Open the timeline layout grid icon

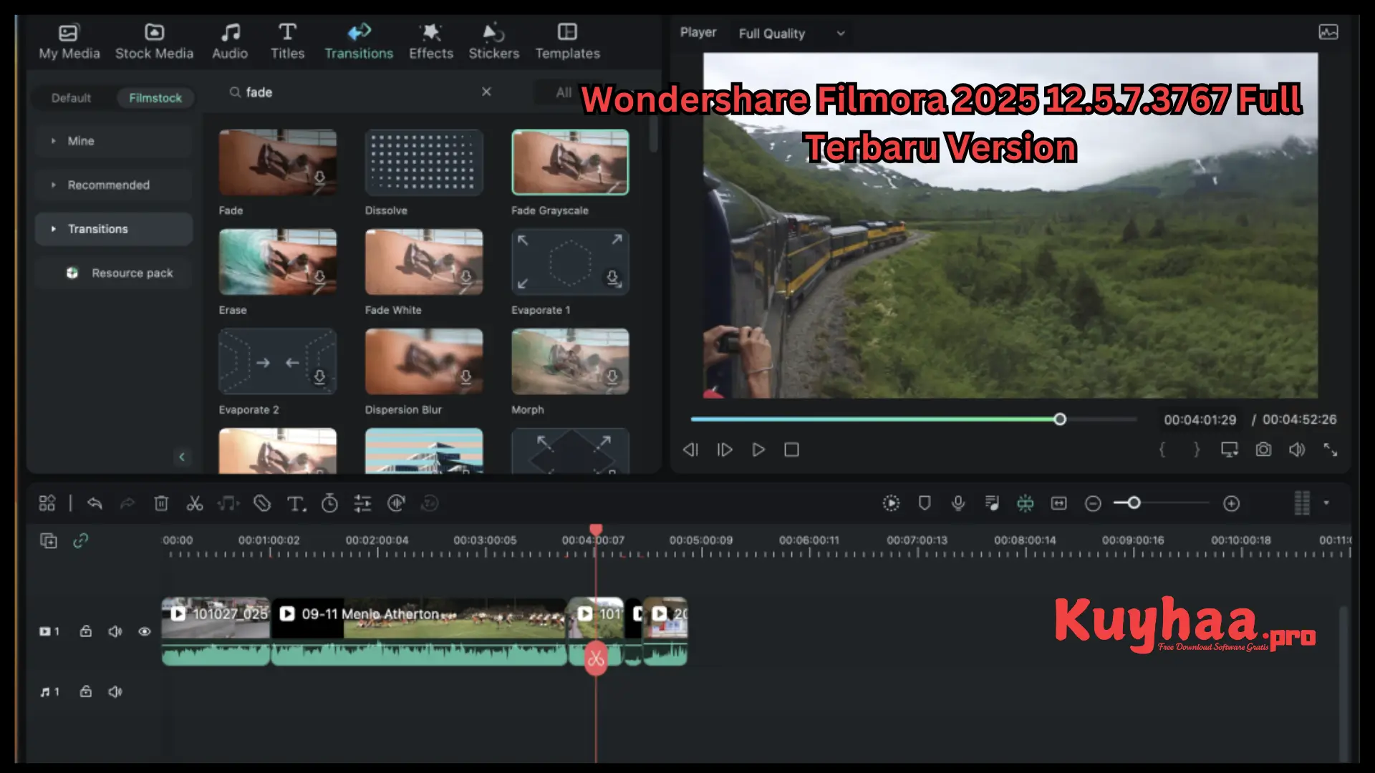[x=47, y=503]
